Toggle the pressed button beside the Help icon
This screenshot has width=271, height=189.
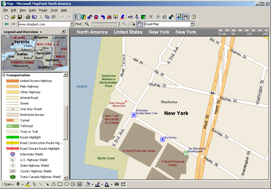click(x=186, y=17)
